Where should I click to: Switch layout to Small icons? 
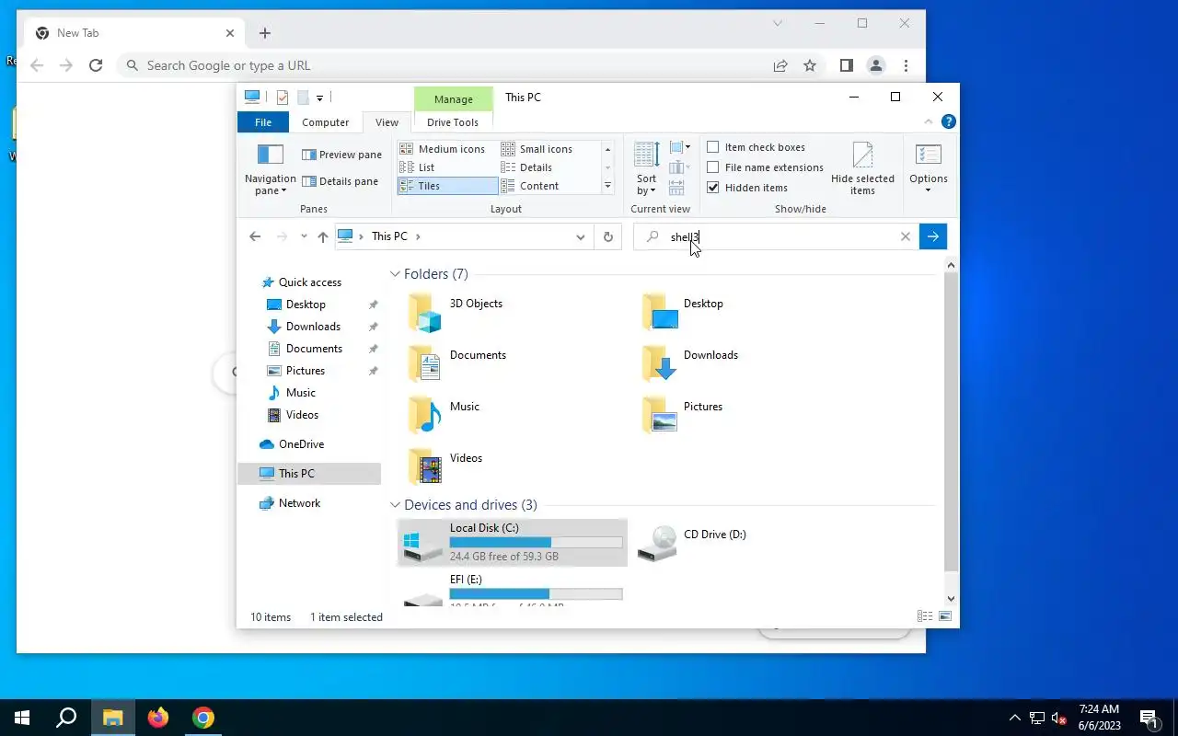coord(537,149)
